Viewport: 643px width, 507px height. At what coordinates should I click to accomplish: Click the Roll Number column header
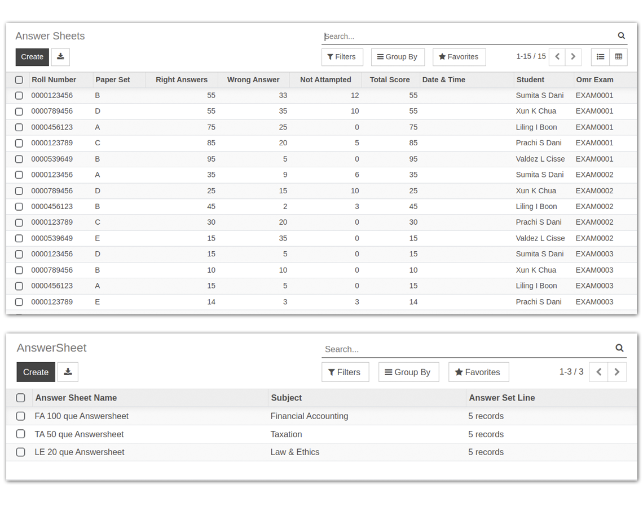point(54,79)
